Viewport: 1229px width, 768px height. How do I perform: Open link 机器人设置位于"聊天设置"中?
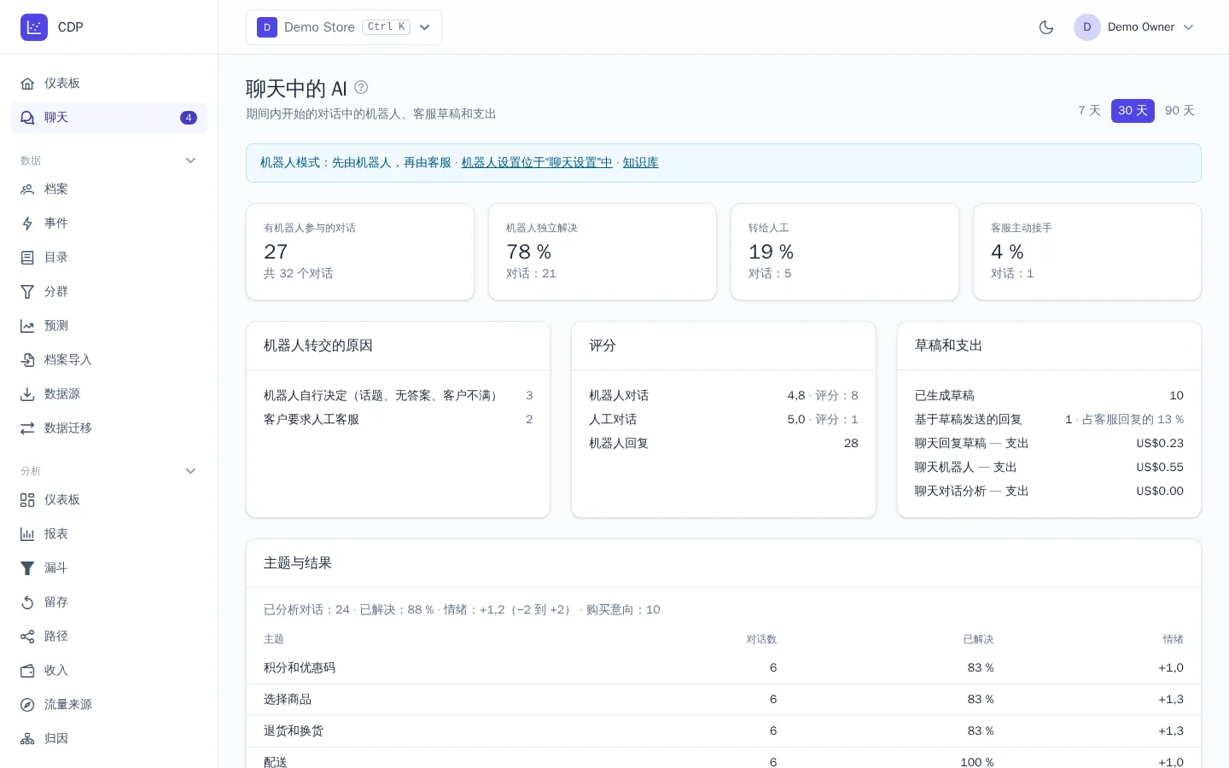[x=537, y=163]
